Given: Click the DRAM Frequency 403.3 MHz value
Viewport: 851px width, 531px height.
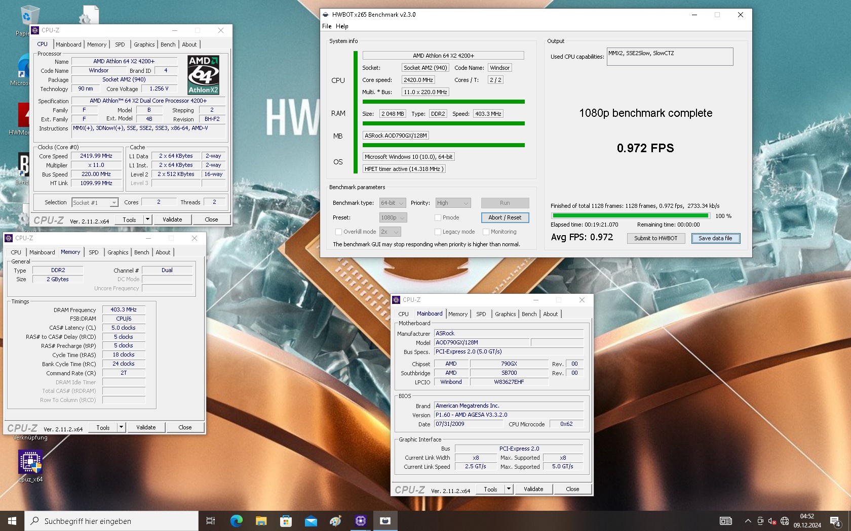Looking at the screenshot, I should click(x=124, y=309).
